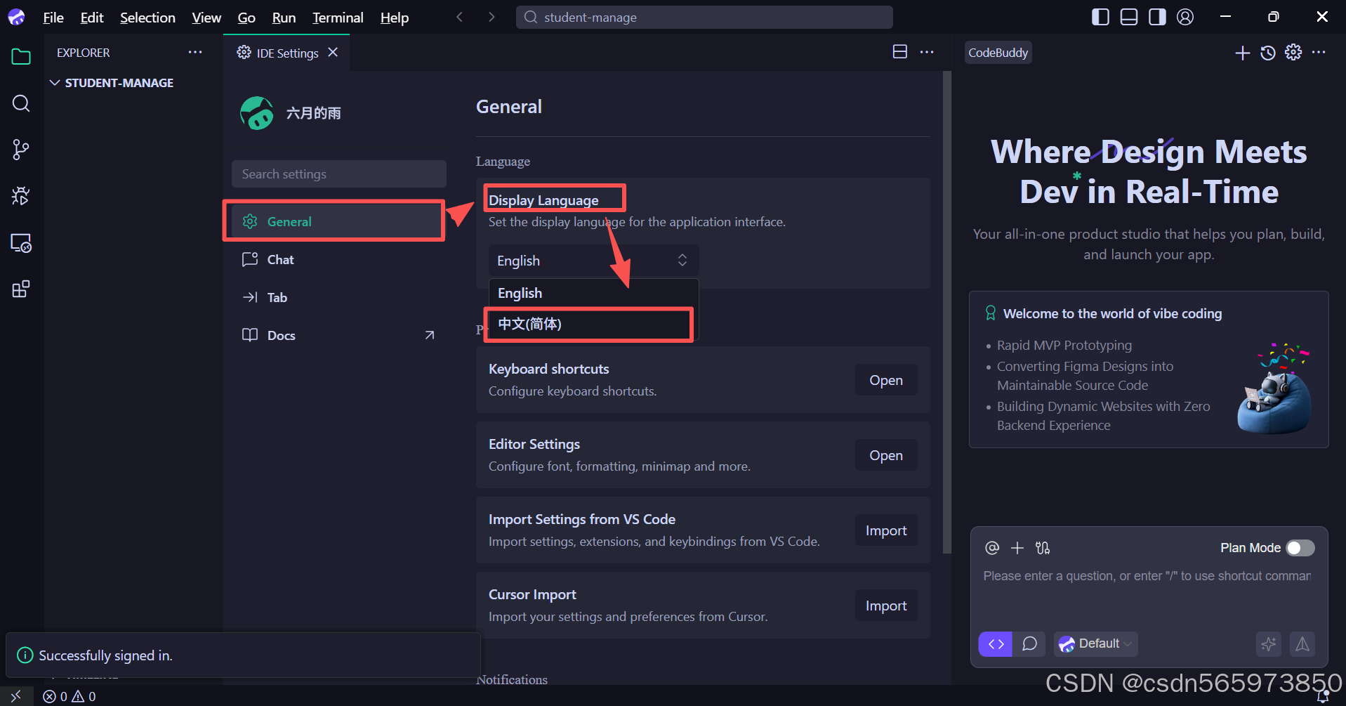The width and height of the screenshot is (1346, 706).
Task: Select the CodeBuddy panel tab
Action: pyautogui.click(x=998, y=53)
